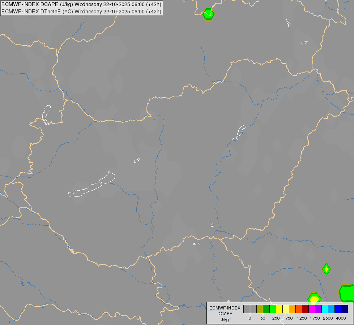Screen dimensions: 354x325
Task: Click the legend value 2500
Action: [328, 318]
